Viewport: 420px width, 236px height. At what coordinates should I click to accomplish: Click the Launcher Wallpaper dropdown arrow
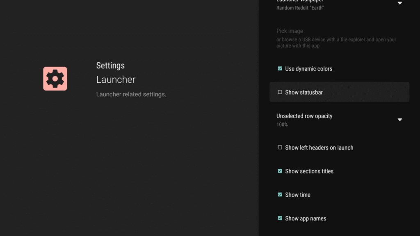point(400,3)
